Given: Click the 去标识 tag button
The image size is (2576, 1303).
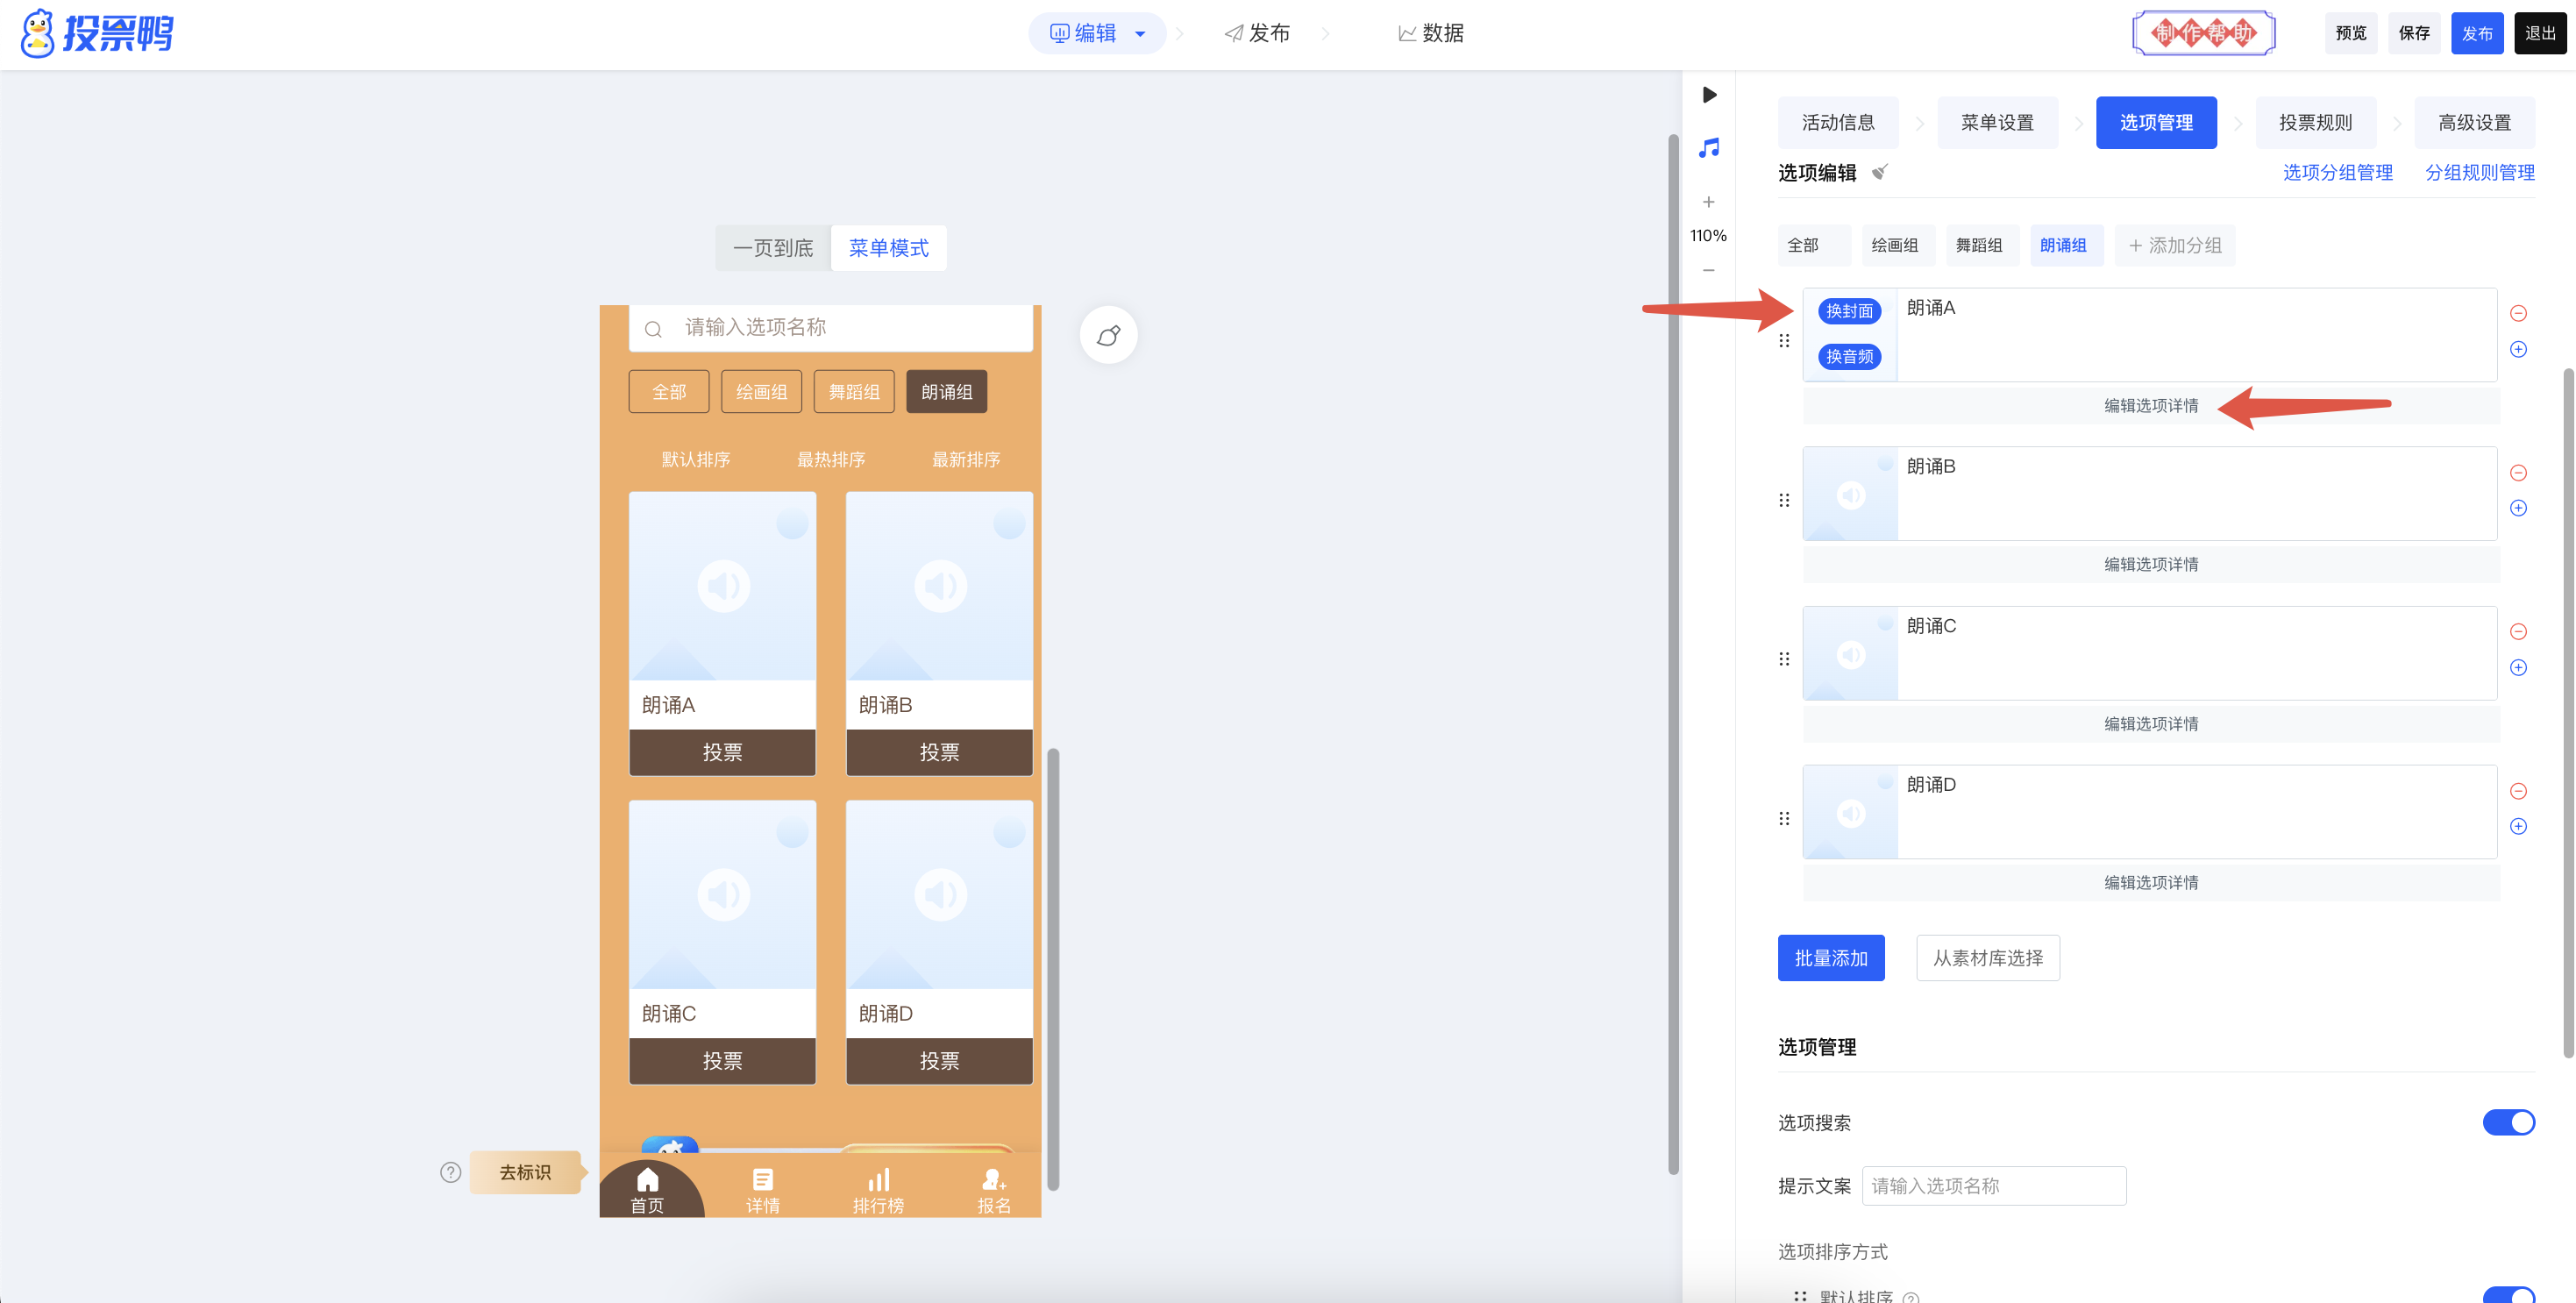Looking at the screenshot, I should tap(527, 1172).
